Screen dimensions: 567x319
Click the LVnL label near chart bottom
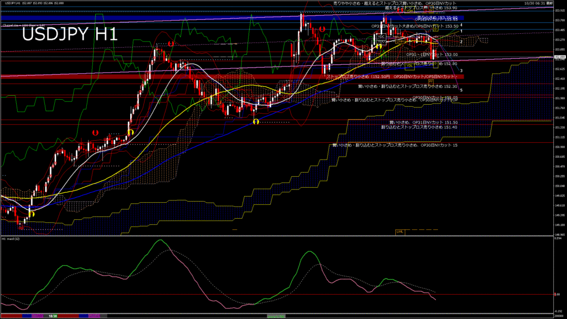click(400, 231)
